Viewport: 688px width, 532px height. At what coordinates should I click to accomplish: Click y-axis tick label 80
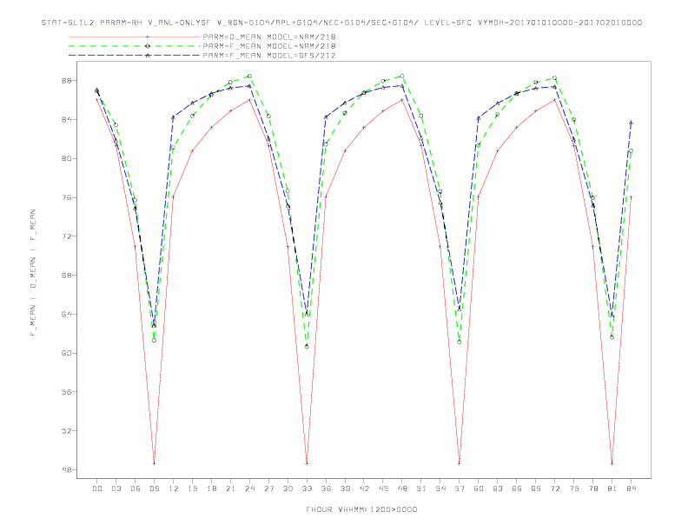point(67,158)
